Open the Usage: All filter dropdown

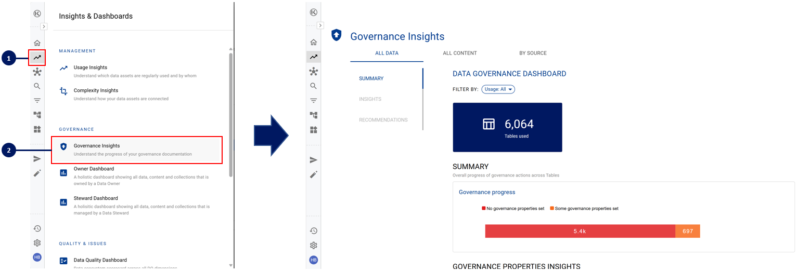(x=498, y=89)
